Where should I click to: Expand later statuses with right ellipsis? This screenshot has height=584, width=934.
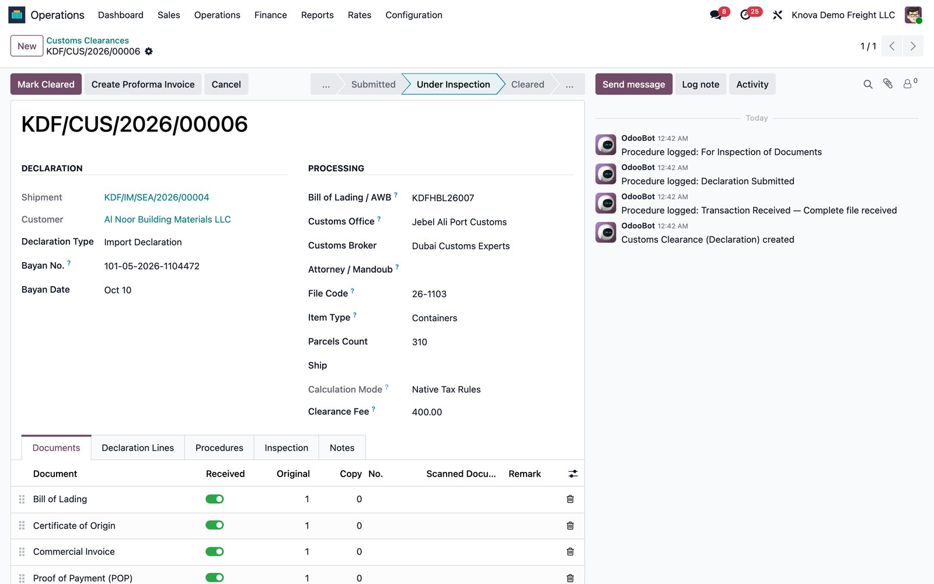coord(569,85)
